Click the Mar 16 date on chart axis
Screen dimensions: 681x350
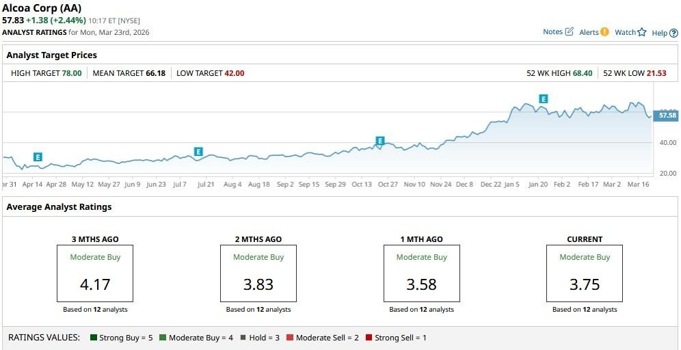639,184
